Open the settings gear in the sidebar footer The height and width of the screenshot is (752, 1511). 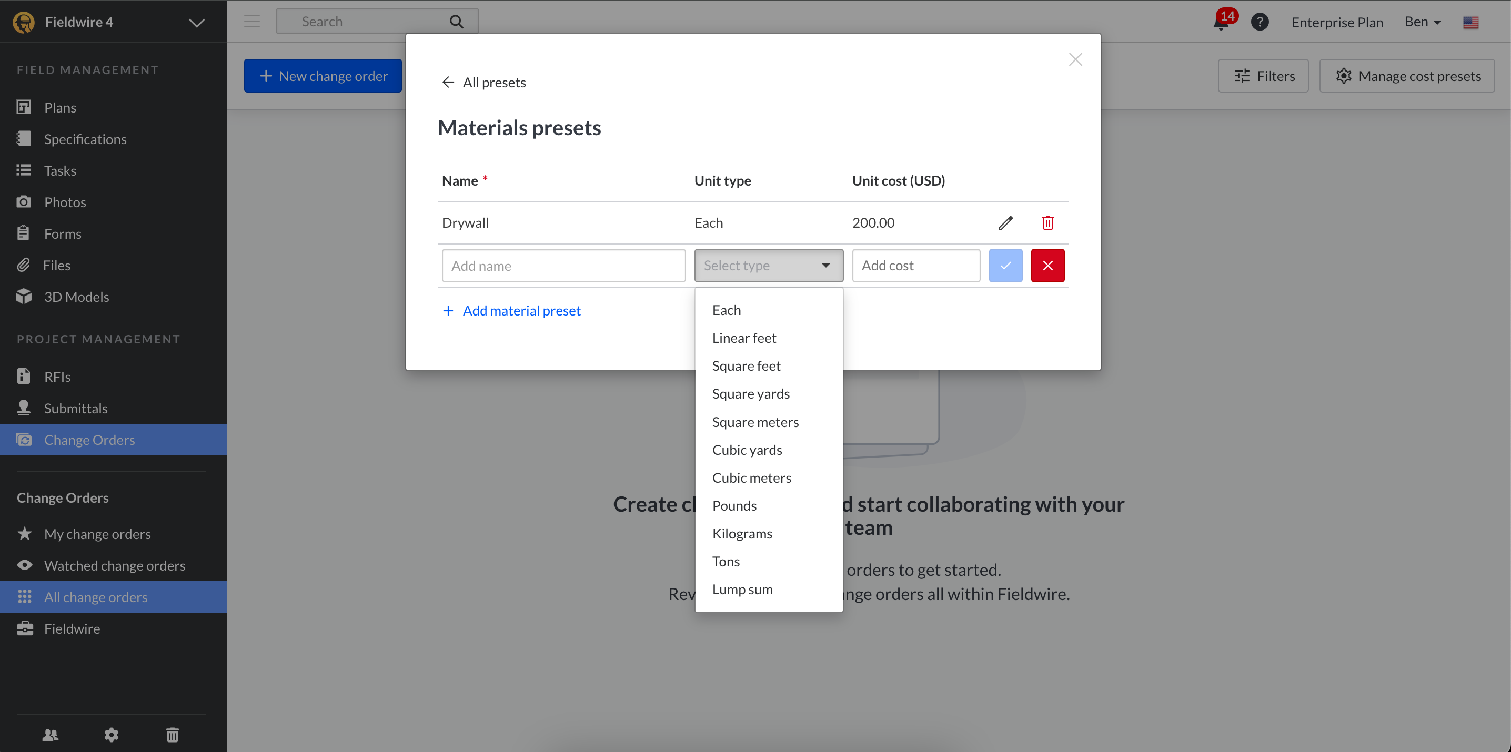click(x=112, y=735)
